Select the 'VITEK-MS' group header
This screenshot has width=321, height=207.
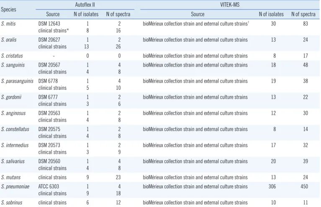point(230,5)
